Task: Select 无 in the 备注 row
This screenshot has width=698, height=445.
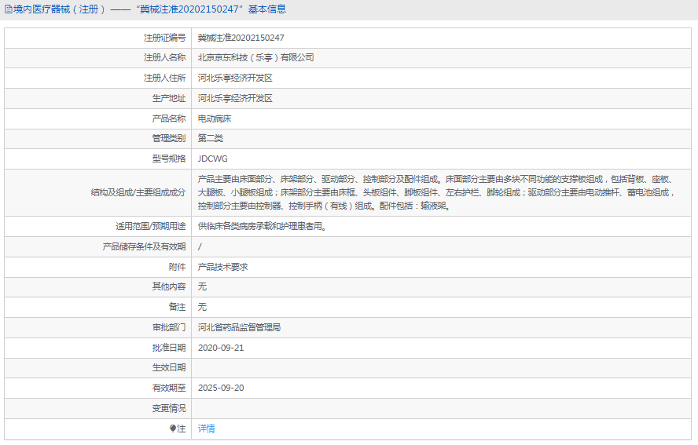Action: coord(202,307)
